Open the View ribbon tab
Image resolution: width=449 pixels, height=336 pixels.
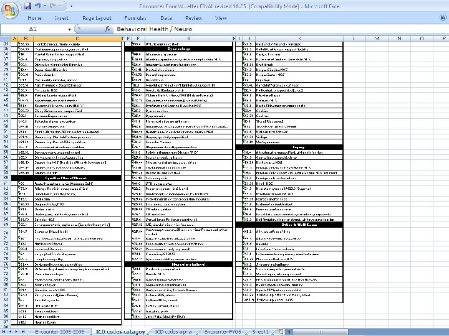pyautogui.click(x=221, y=18)
